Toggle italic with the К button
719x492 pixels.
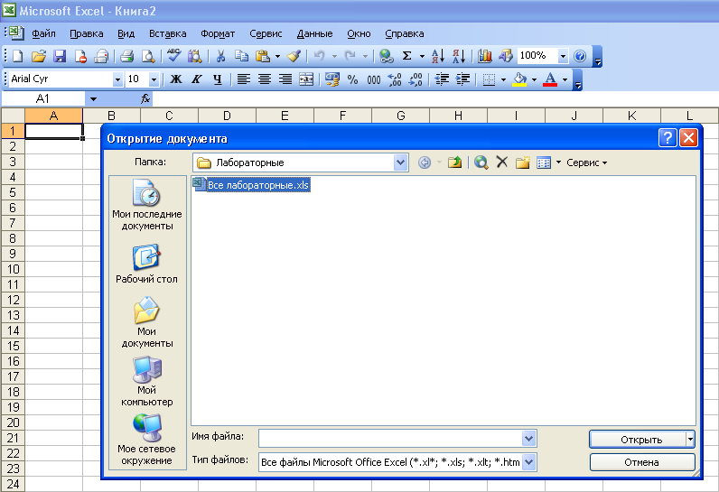197,79
